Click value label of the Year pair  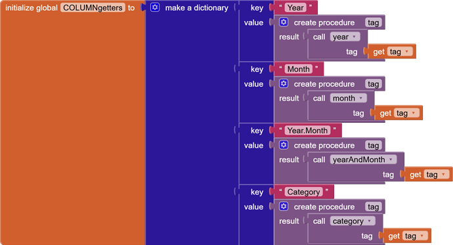coord(253,22)
